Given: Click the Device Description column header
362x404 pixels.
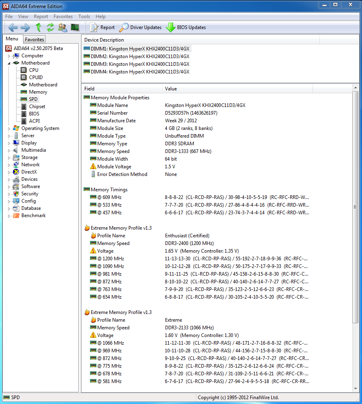Looking at the screenshot, I should [201, 40].
